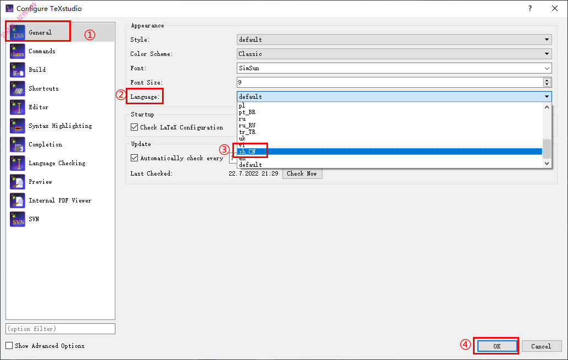Open the General settings page icon
This screenshot has height=360, width=568.
tap(18, 32)
